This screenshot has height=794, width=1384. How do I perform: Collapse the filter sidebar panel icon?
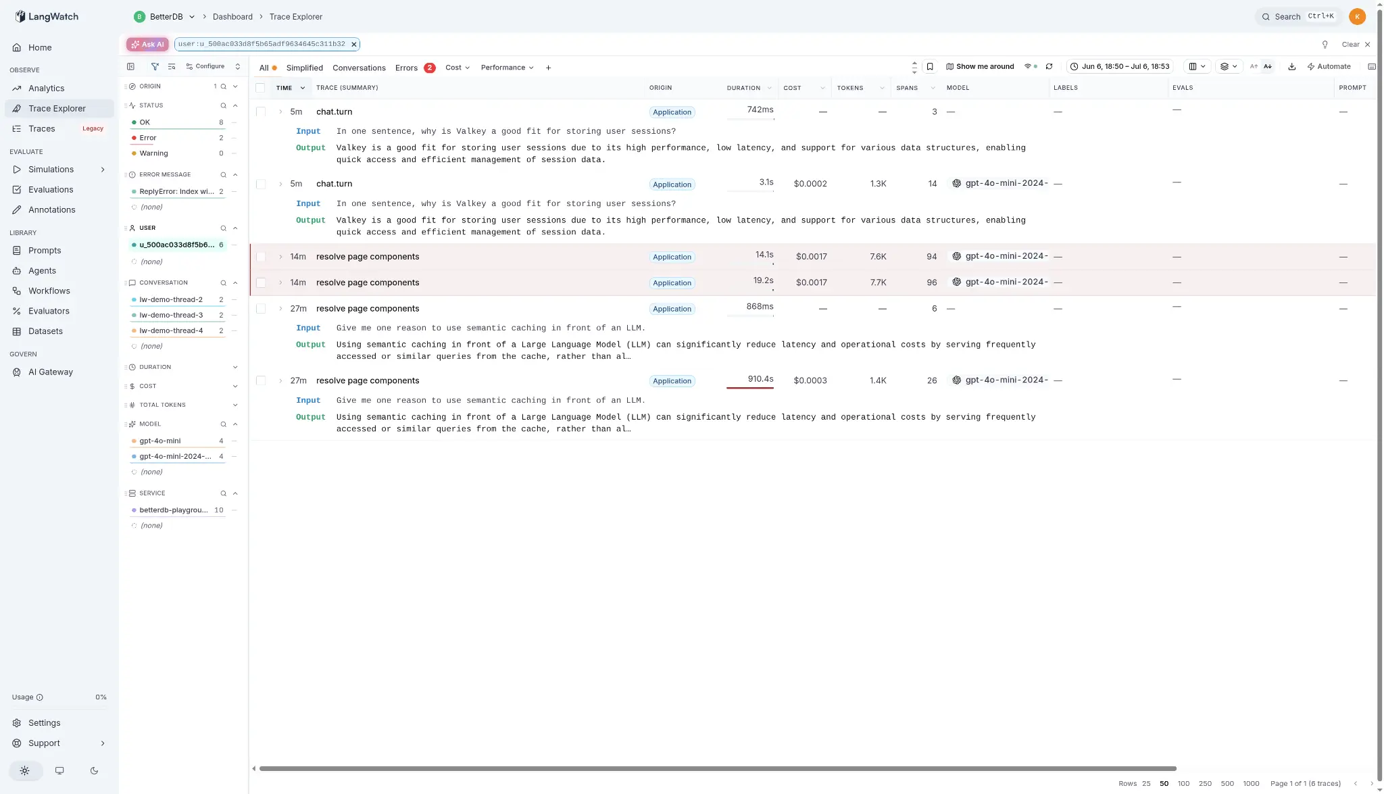pyautogui.click(x=130, y=66)
